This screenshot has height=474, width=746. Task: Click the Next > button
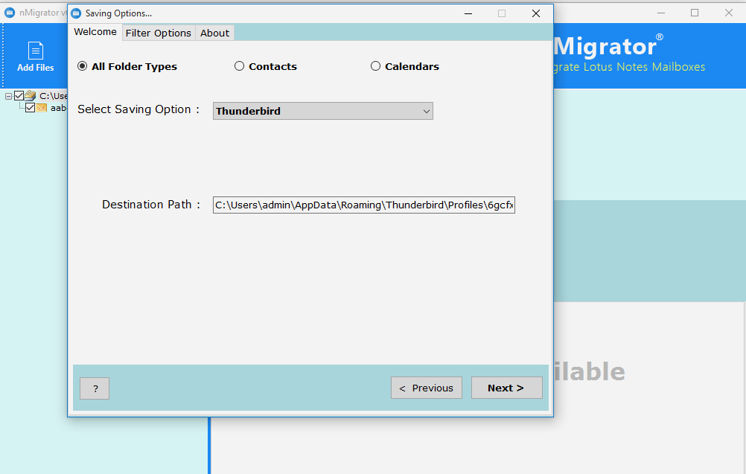(506, 388)
